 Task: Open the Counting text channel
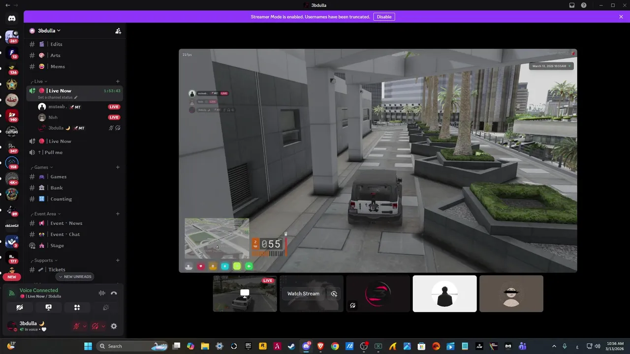[75, 199]
